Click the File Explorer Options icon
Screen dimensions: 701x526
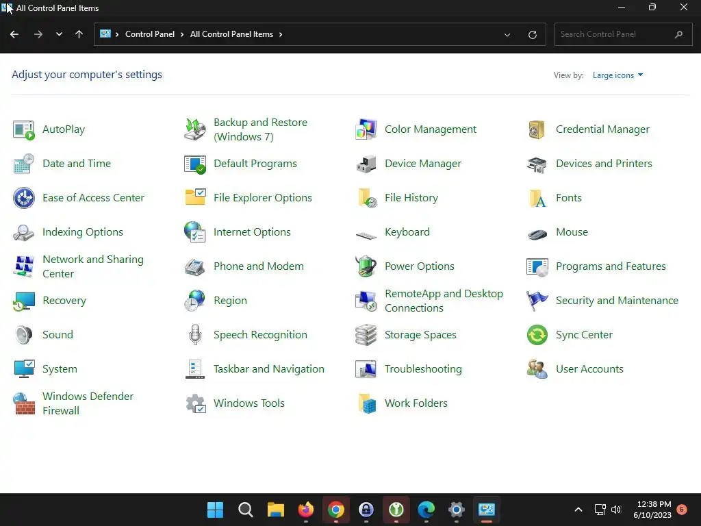(195, 198)
